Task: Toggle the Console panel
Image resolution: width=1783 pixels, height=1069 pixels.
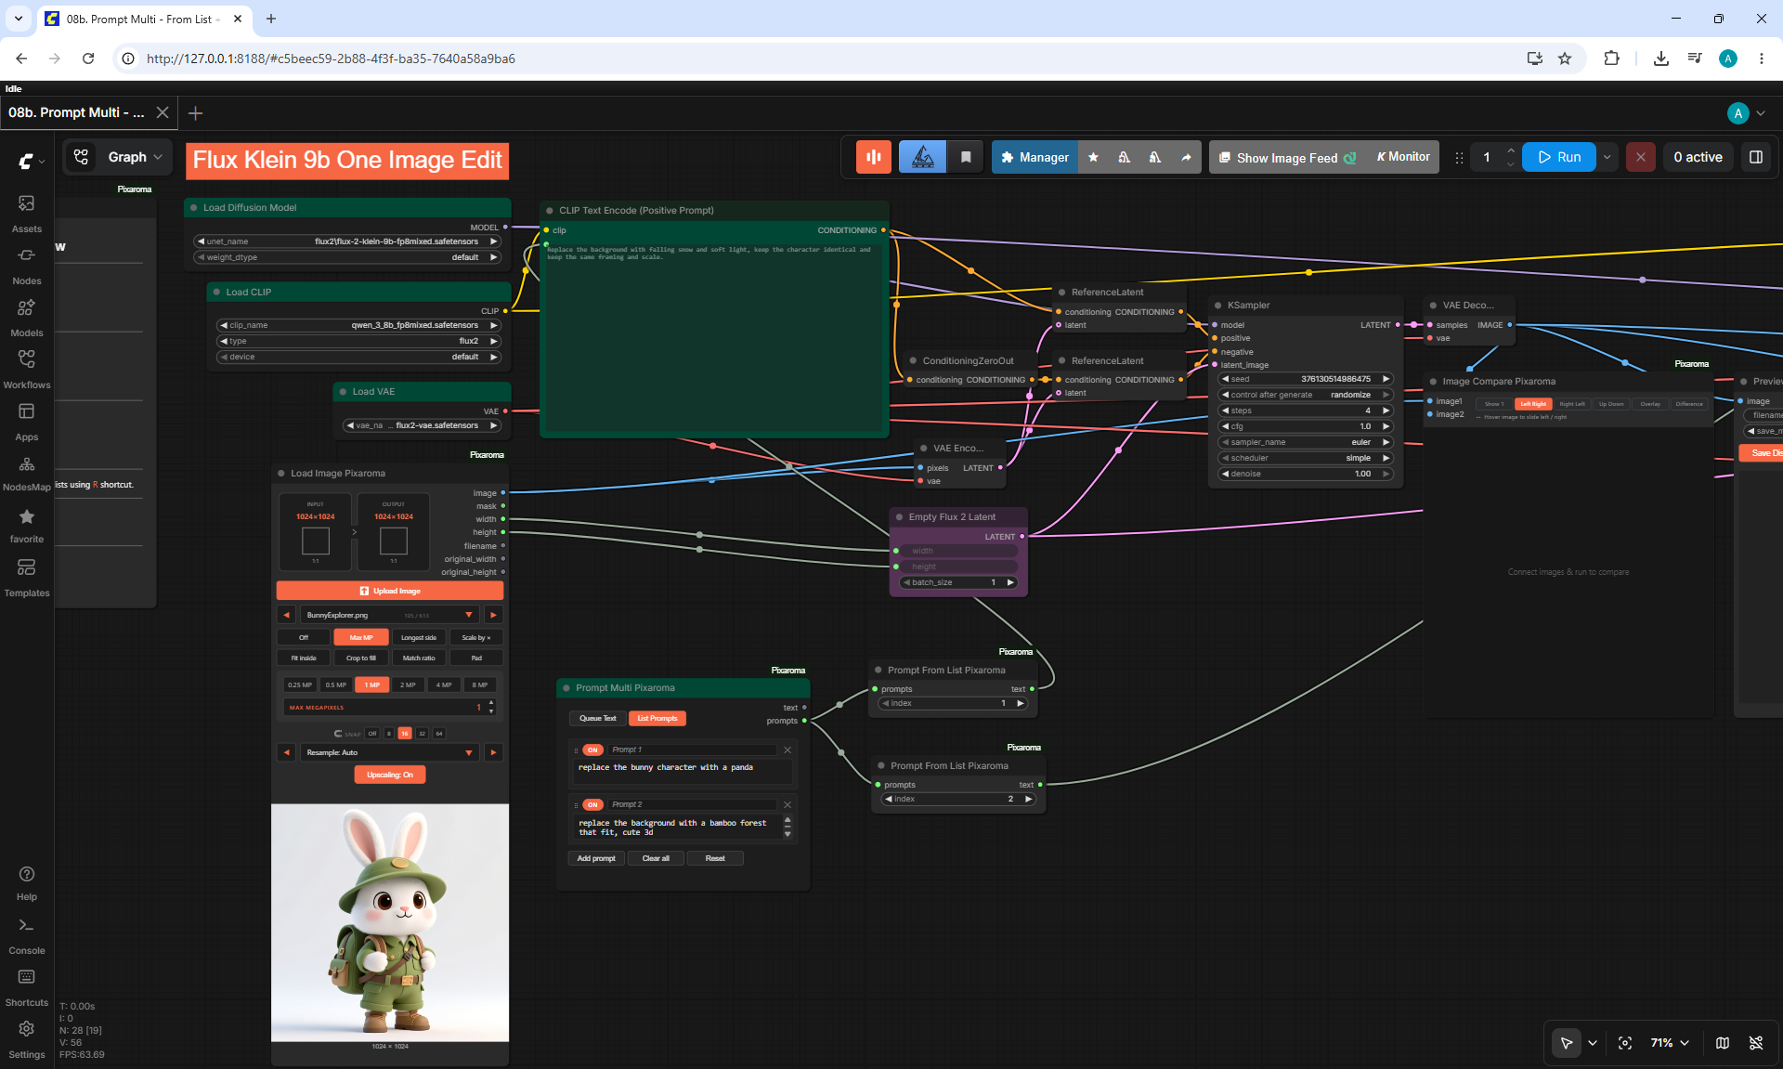Action: pos(27,936)
